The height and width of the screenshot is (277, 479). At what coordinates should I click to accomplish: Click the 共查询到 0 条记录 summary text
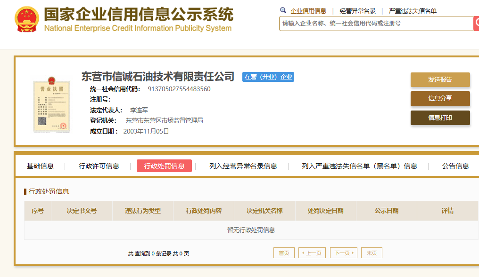tap(158, 253)
